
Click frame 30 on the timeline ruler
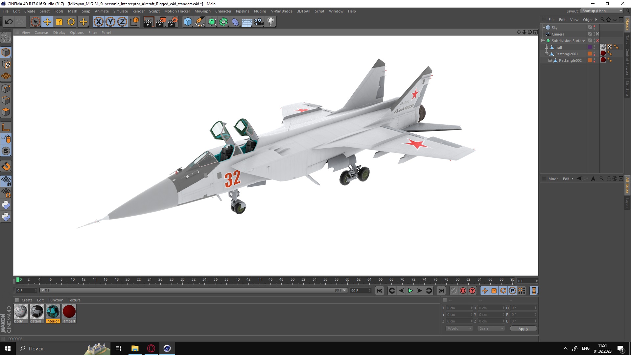(x=182, y=280)
